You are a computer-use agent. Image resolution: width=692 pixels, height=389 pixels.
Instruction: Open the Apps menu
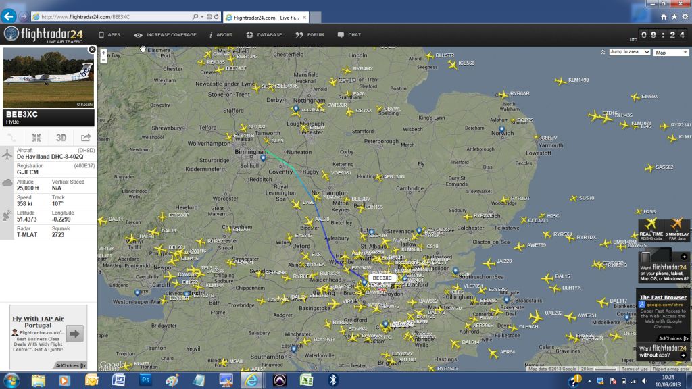pyautogui.click(x=109, y=35)
